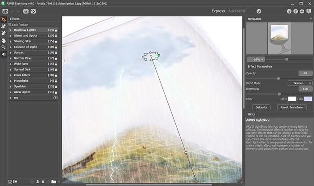314x186 pixels.
Task: Click the Glow color swatch
Action: (292, 99)
